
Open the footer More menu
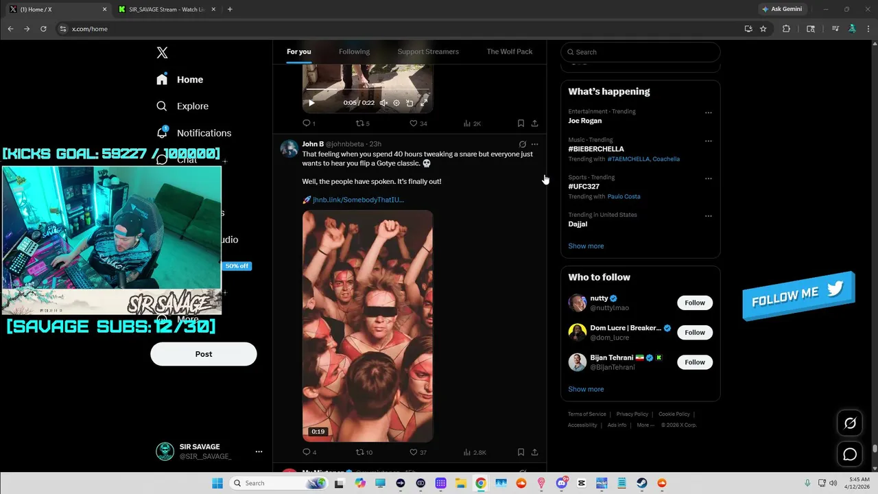click(x=645, y=425)
